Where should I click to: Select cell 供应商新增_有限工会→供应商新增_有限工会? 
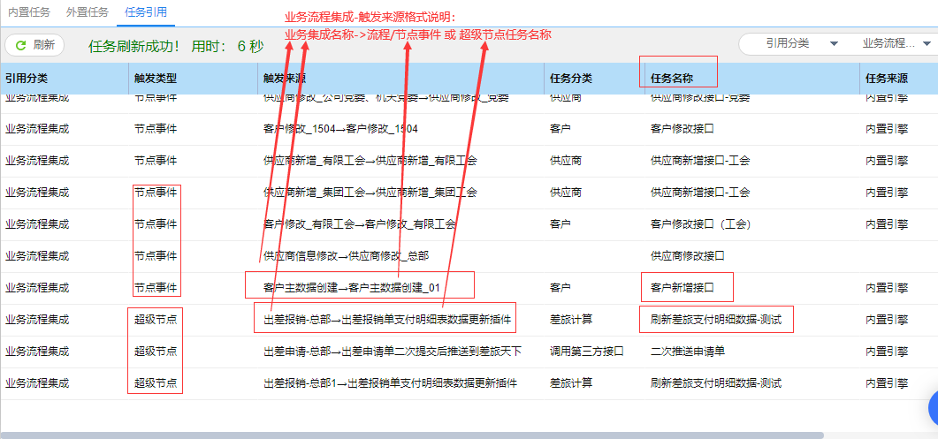point(370,160)
